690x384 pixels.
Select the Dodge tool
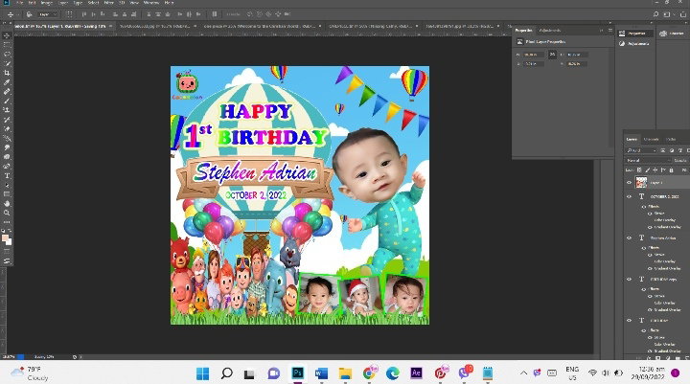click(7, 157)
